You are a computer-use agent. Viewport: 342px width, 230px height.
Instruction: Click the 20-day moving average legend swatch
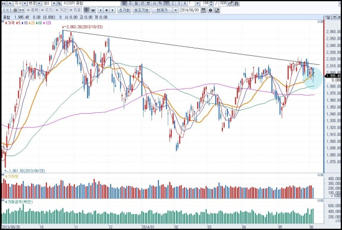30,23
